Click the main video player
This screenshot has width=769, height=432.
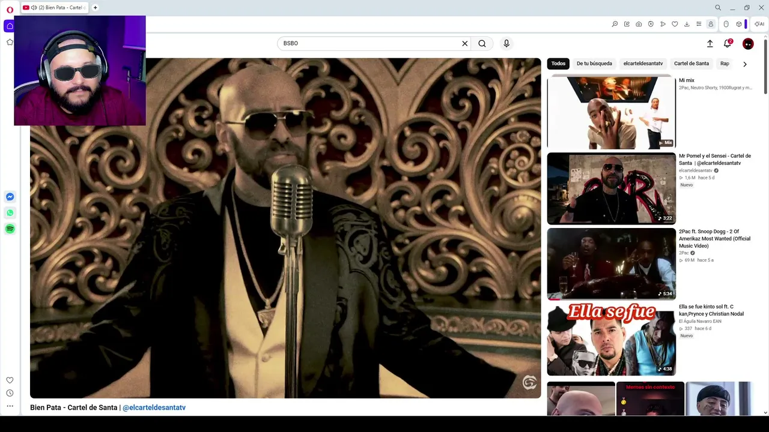point(285,228)
